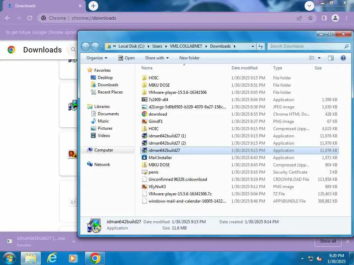Image resolution: width=354 pixels, height=265 pixels.
Task: Open Chrome side panel icon
Action: (324, 18)
